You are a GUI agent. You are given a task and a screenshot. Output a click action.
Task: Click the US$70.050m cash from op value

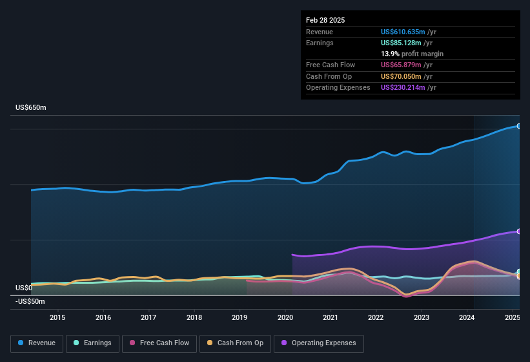pyautogui.click(x=401, y=76)
